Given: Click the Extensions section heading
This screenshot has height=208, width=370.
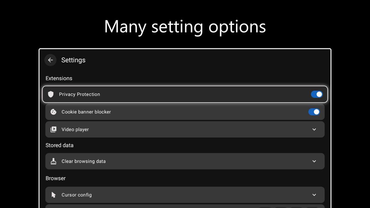Looking at the screenshot, I should click(x=59, y=78).
